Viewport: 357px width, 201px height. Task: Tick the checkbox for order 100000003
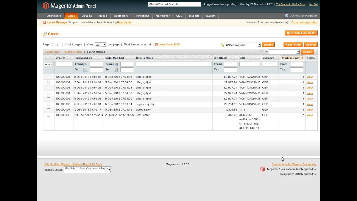tap(49, 88)
